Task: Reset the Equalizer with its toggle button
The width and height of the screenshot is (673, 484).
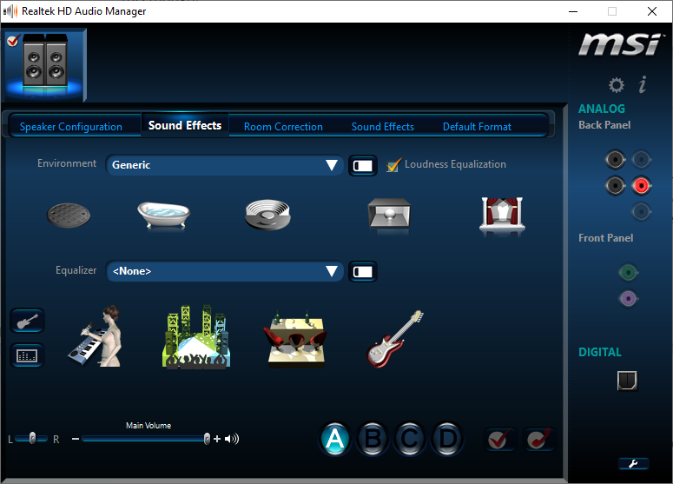Action: (x=363, y=272)
